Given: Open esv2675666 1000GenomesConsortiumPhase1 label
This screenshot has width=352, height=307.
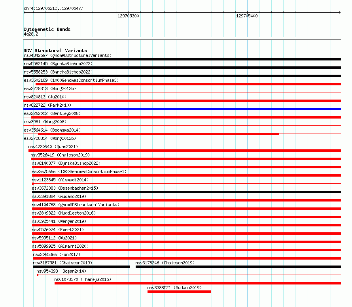Looking at the screenshot, I should (x=79, y=171).
